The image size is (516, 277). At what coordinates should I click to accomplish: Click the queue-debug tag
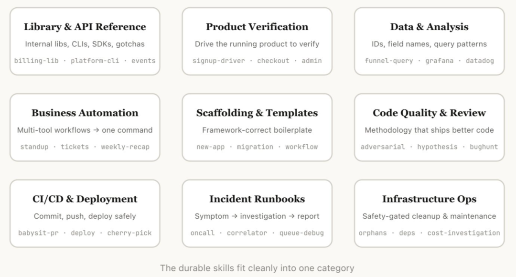pos(301,233)
